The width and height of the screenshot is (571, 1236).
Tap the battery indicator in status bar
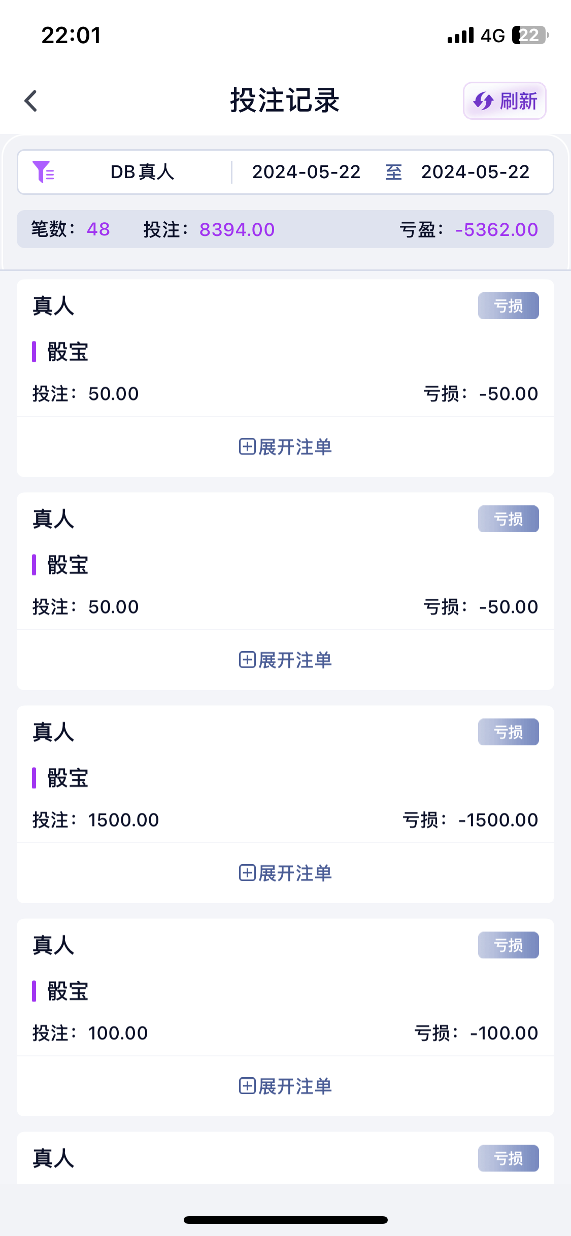pyautogui.click(x=530, y=36)
